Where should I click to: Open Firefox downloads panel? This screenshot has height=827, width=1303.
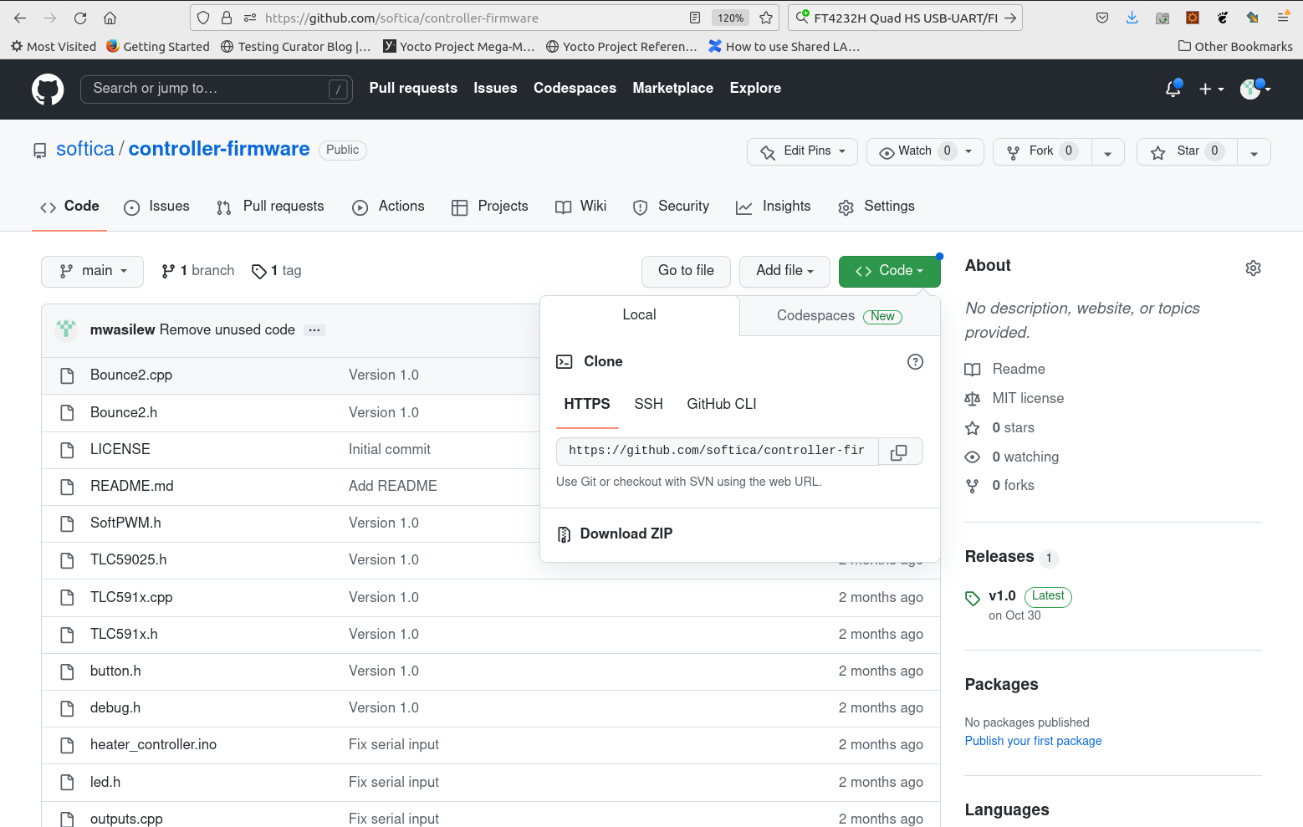[x=1132, y=18]
